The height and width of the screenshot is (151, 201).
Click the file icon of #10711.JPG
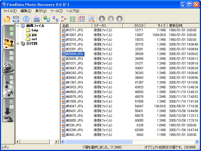[63, 30]
